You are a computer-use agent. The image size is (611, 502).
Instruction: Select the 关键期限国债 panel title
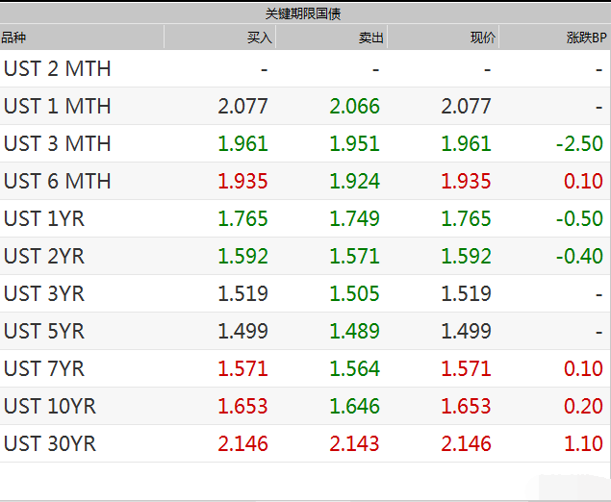click(x=303, y=14)
